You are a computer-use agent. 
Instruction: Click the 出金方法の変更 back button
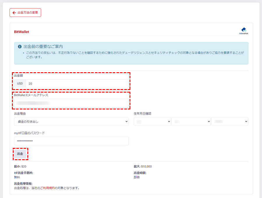coord(25,13)
